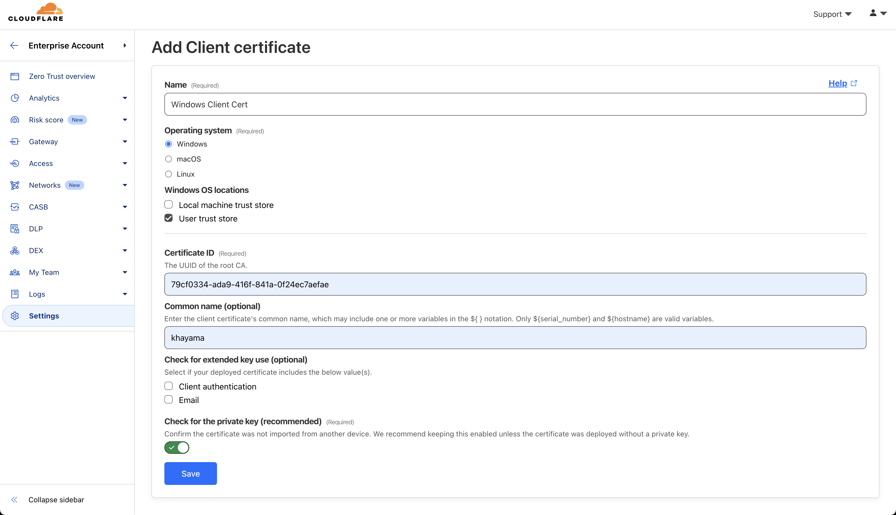
Task: Uncheck the User trust store option
Action: click(x=168, y=218)
